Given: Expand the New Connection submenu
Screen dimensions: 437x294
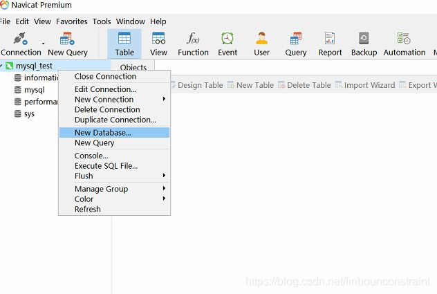Looking at the screenshot, I should click(x=114, y=100).
